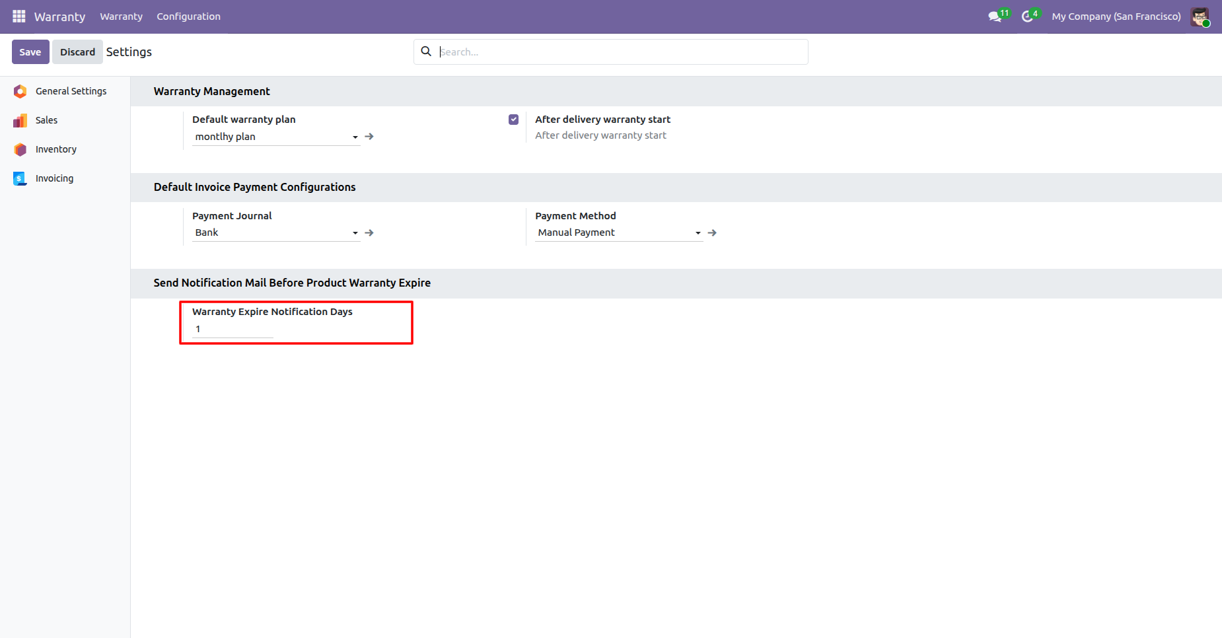Open the apps grid menu icon
The image size is (1222, 638).
[19, 17]
